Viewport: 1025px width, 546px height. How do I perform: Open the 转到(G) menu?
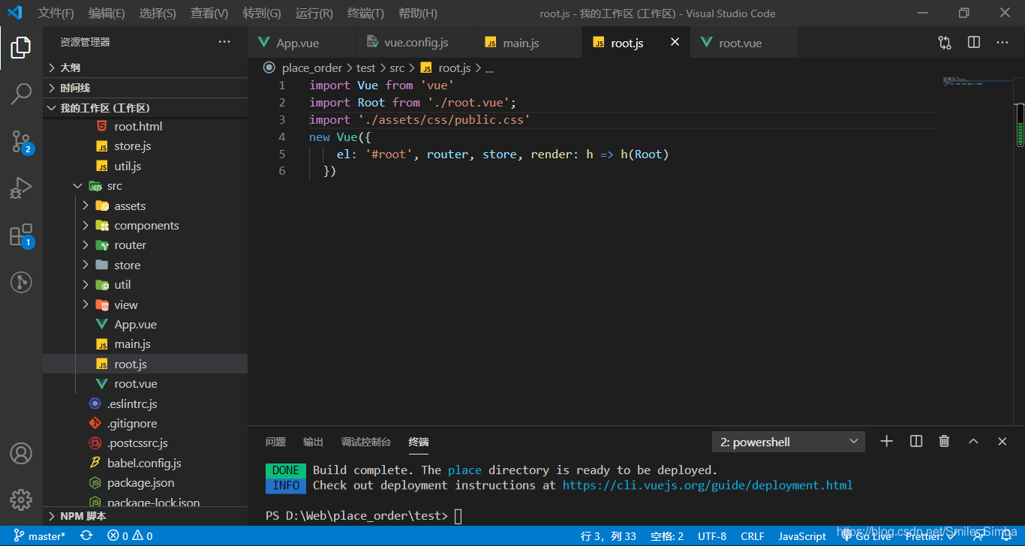coord(262,13)
